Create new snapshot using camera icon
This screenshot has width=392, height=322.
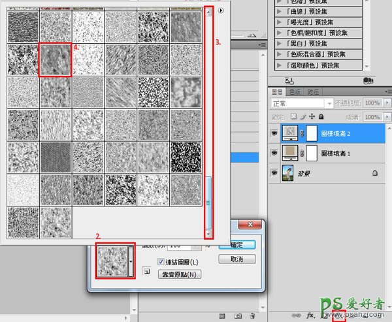[x=238, y=315]
